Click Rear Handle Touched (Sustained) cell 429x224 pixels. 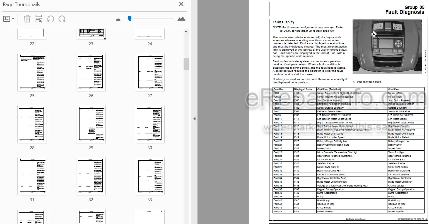point(352,156)
